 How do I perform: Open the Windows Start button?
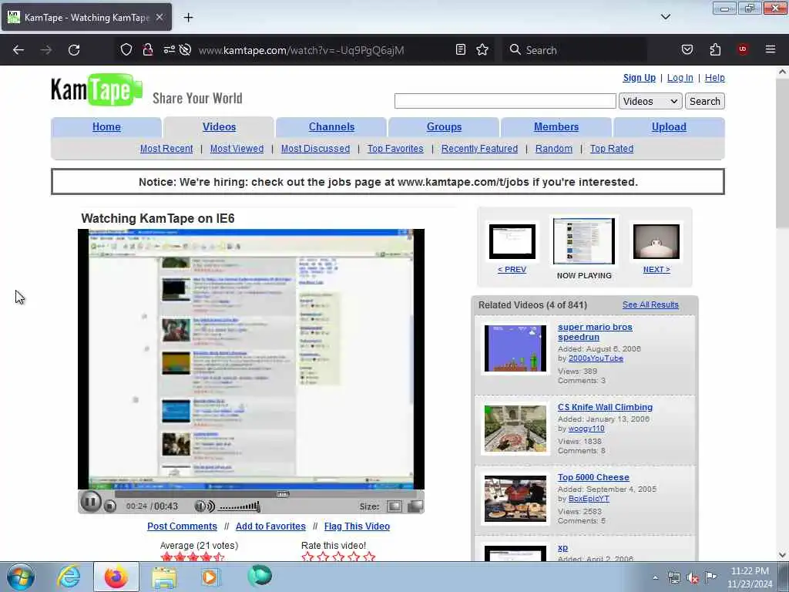point(20,577)
